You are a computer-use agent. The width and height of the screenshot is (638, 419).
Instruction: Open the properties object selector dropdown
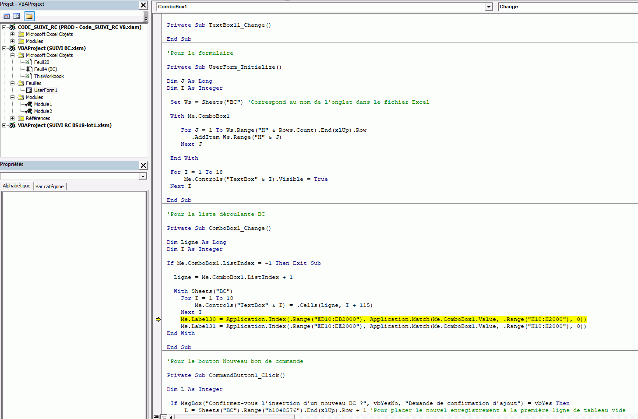tap(143, 176)
